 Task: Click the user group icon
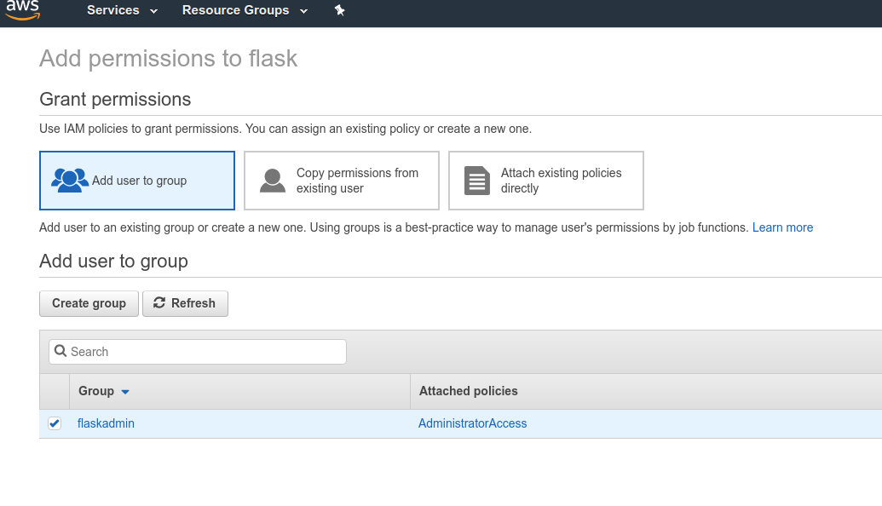tap(70, 181)
